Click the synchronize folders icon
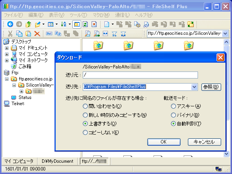This screenshot has width=232, height=174. 191,24
